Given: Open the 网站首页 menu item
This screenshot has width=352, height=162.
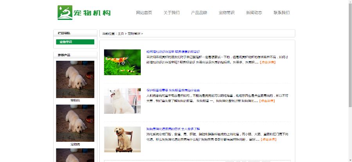Looking at the screenshot, I should [x=144, y=13].
